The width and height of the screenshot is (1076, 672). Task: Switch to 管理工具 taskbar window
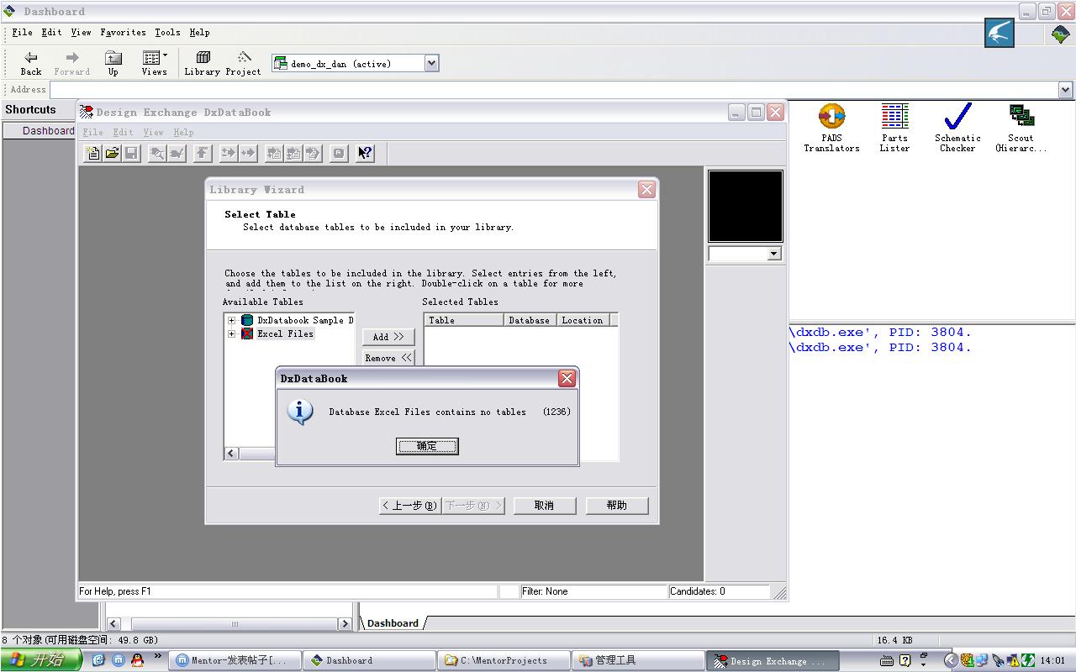point(638,661)
